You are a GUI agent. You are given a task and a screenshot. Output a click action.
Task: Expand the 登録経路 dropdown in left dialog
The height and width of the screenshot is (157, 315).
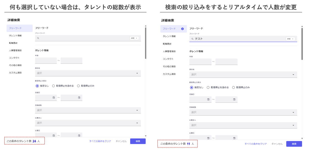coord(137,110)
